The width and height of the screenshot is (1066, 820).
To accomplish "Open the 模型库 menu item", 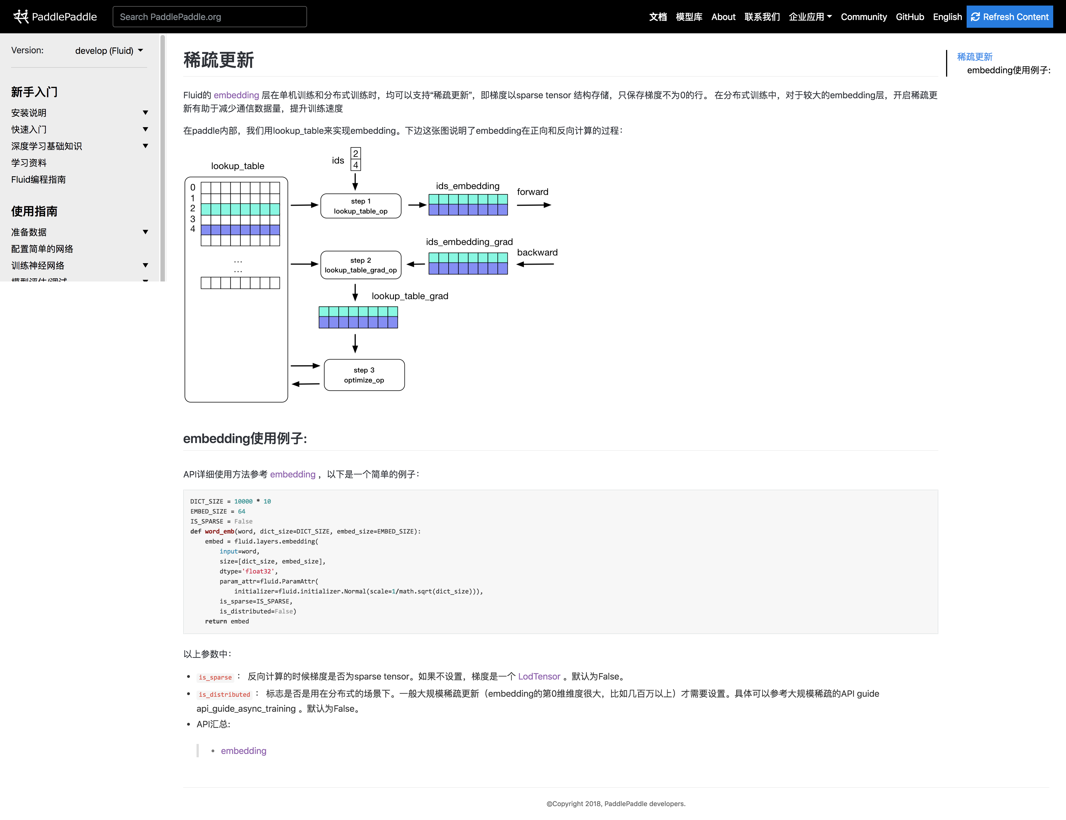I will click(689, 17).
